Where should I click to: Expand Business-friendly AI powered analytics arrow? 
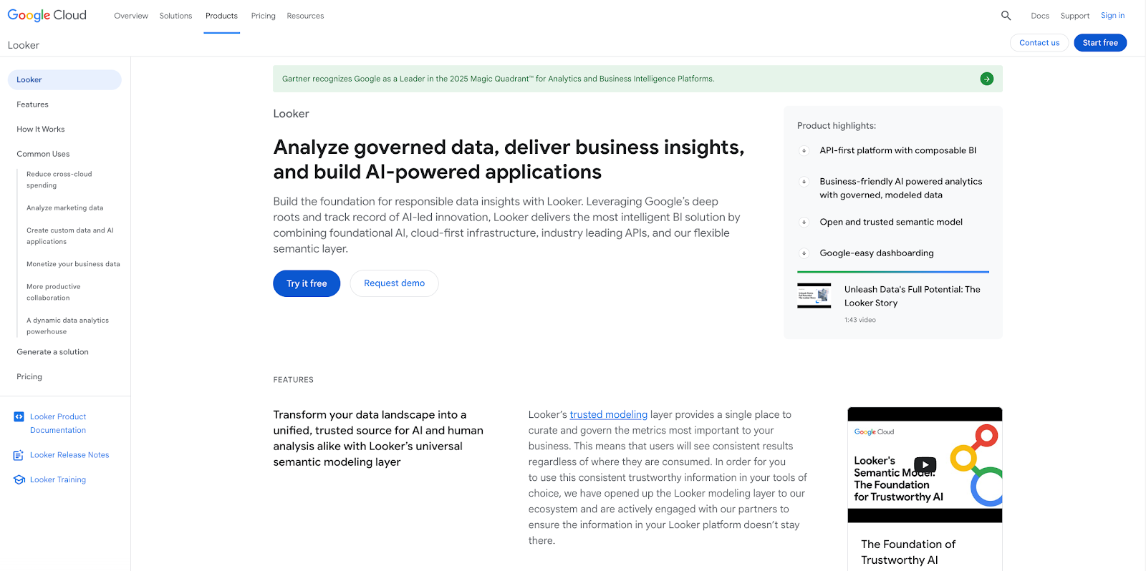pos(804,182)
